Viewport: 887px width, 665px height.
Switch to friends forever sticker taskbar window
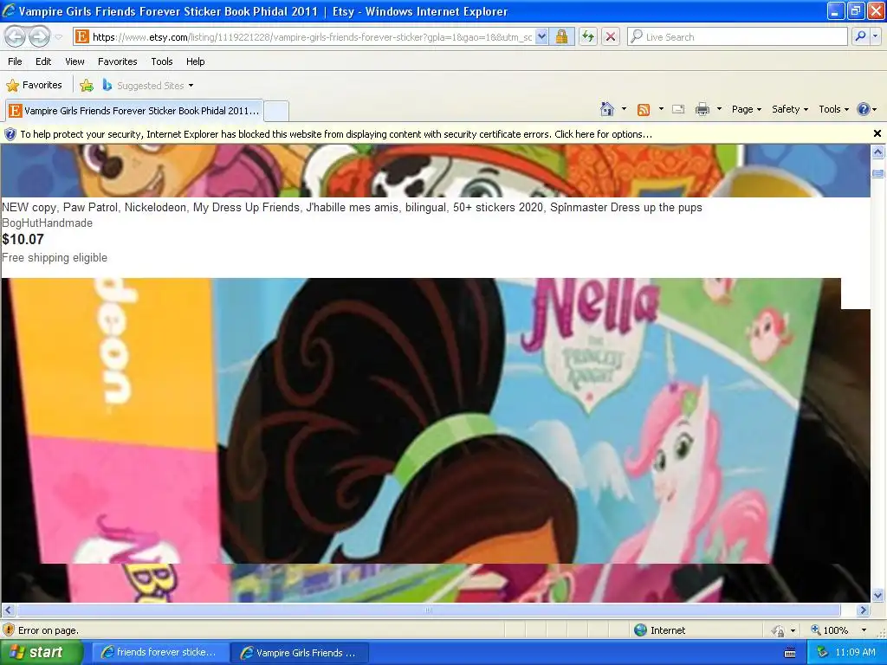160,653
